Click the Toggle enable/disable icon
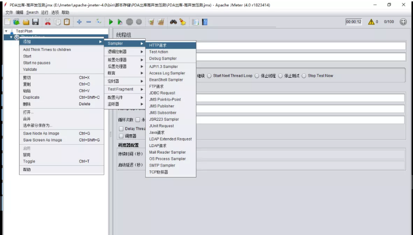Image resolution: width=413 pixels, height=235 pixels. (x=98, y=22)
